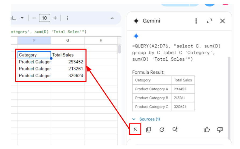The width and height of the screenshot is (240, 149).
Task: Open the font name dropdown arrow
Action: coord(22,18)
